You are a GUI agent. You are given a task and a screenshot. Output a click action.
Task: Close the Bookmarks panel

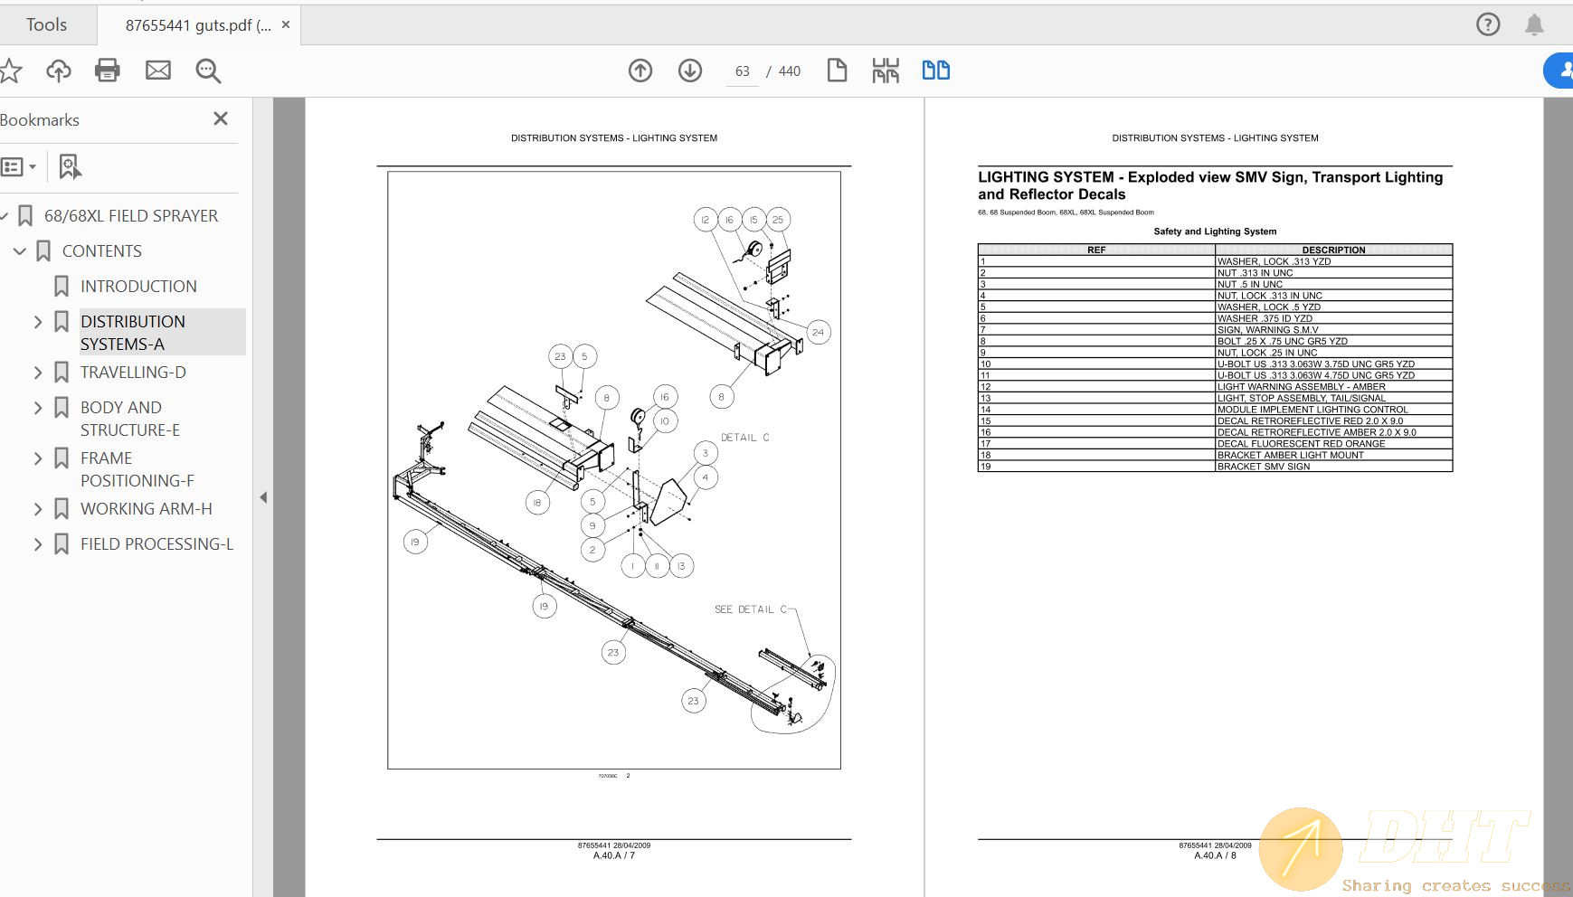(221, 119)
